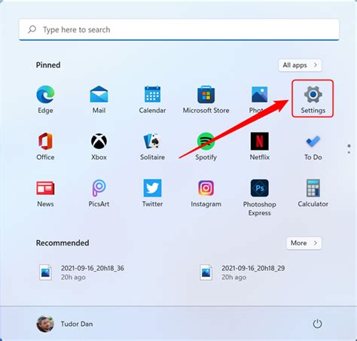Click the Type here to search field
357x341 pixels.
(x=179, y=29)
